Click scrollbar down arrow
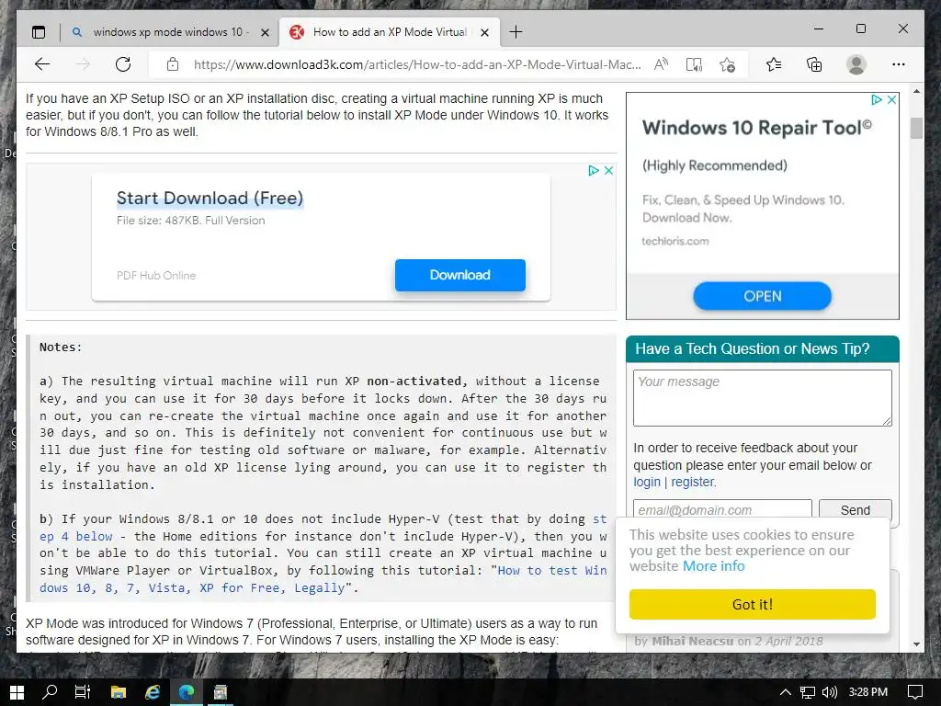The width and height of the screenshot is (941, 706). (x=916, y=644)
